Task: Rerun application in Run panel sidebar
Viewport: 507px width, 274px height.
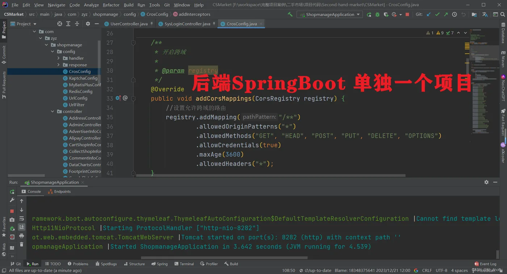Action: click(12, 192)
